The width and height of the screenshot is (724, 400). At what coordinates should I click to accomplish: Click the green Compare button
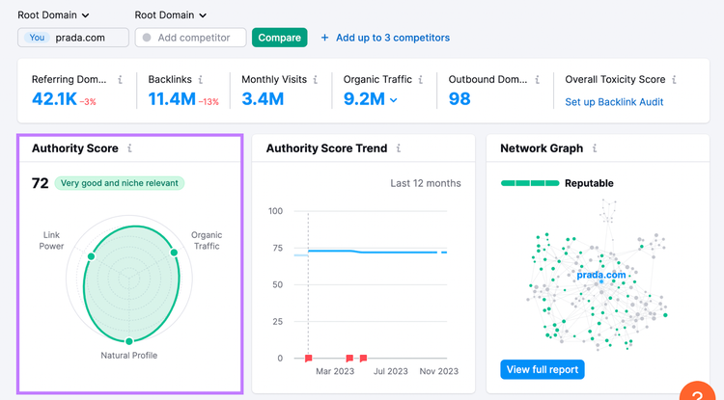[x=279, y=38]
